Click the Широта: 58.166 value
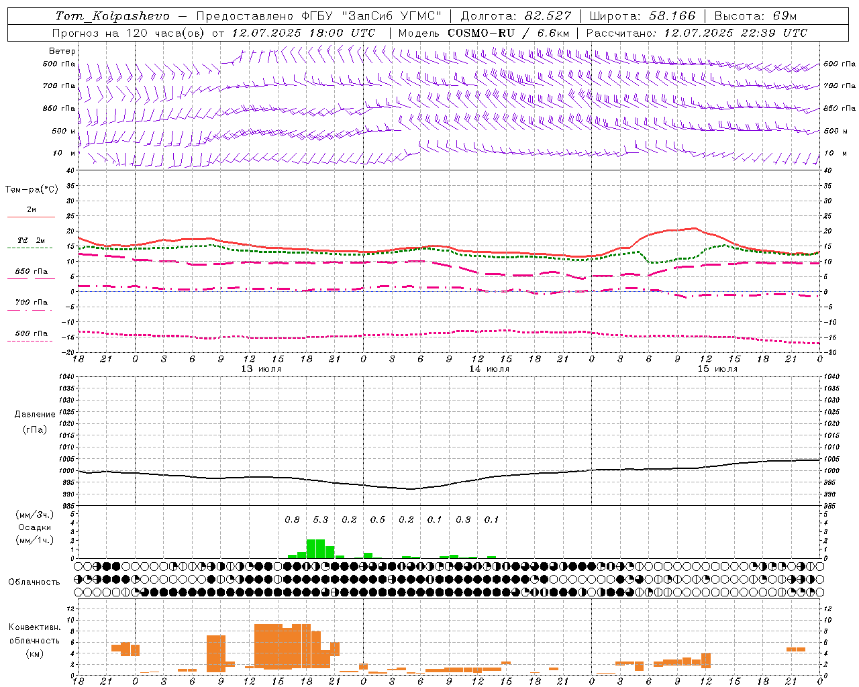Viewport: 859px width, 687px height. [x=643, y=16]
